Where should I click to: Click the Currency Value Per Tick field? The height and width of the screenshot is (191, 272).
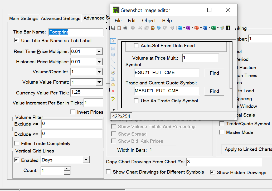(86, 92)
